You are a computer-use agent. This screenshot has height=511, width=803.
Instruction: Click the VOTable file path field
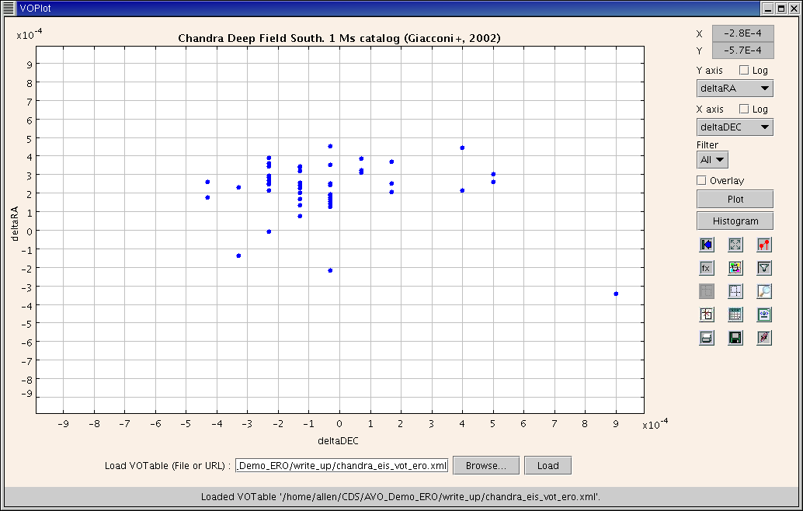click(x=342, y=465)
